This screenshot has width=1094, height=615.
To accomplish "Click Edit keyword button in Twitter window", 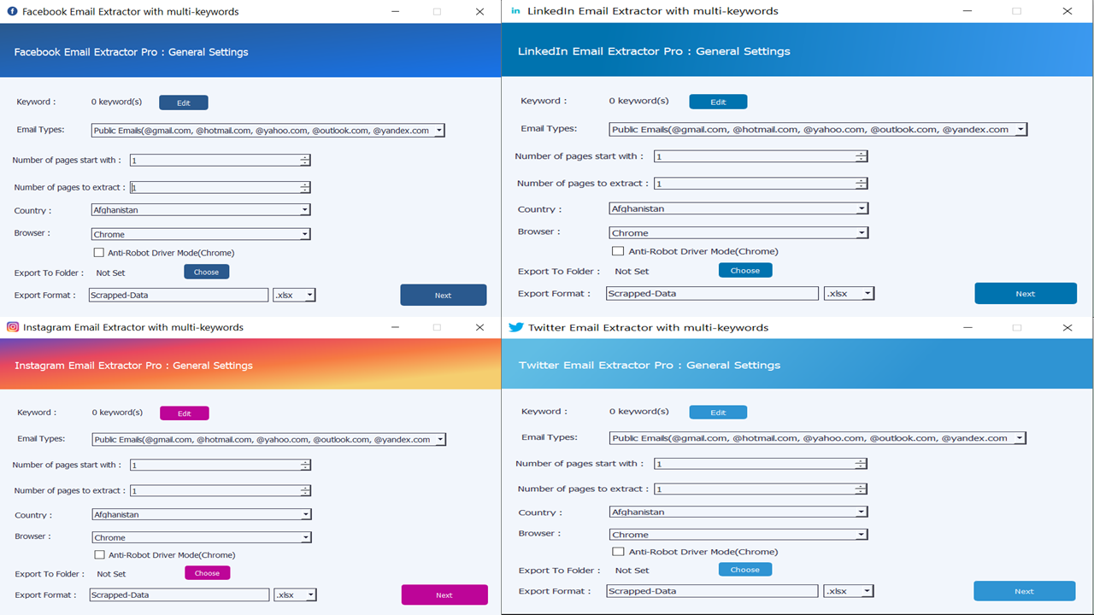I will 718,413.
